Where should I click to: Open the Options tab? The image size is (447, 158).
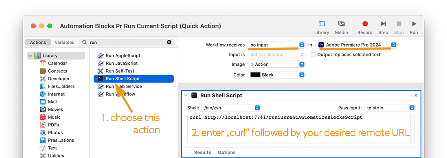(227, 152)
